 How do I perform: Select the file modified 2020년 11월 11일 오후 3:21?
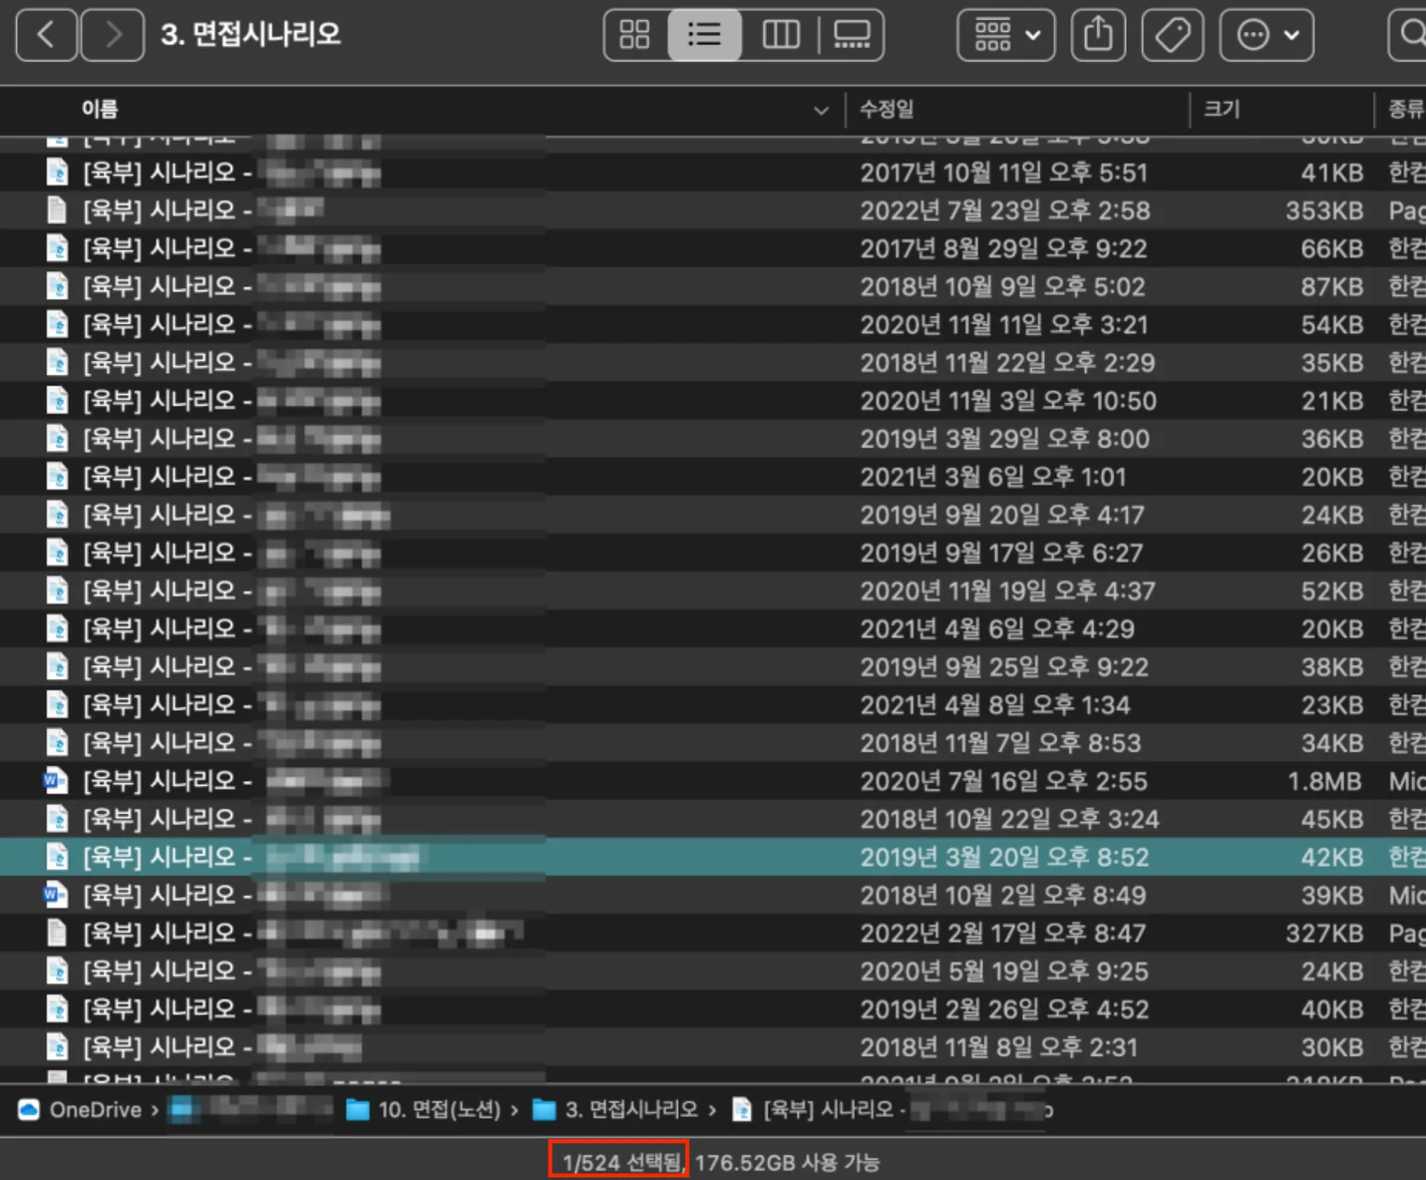pyautogui.click(x=713, y=324)
